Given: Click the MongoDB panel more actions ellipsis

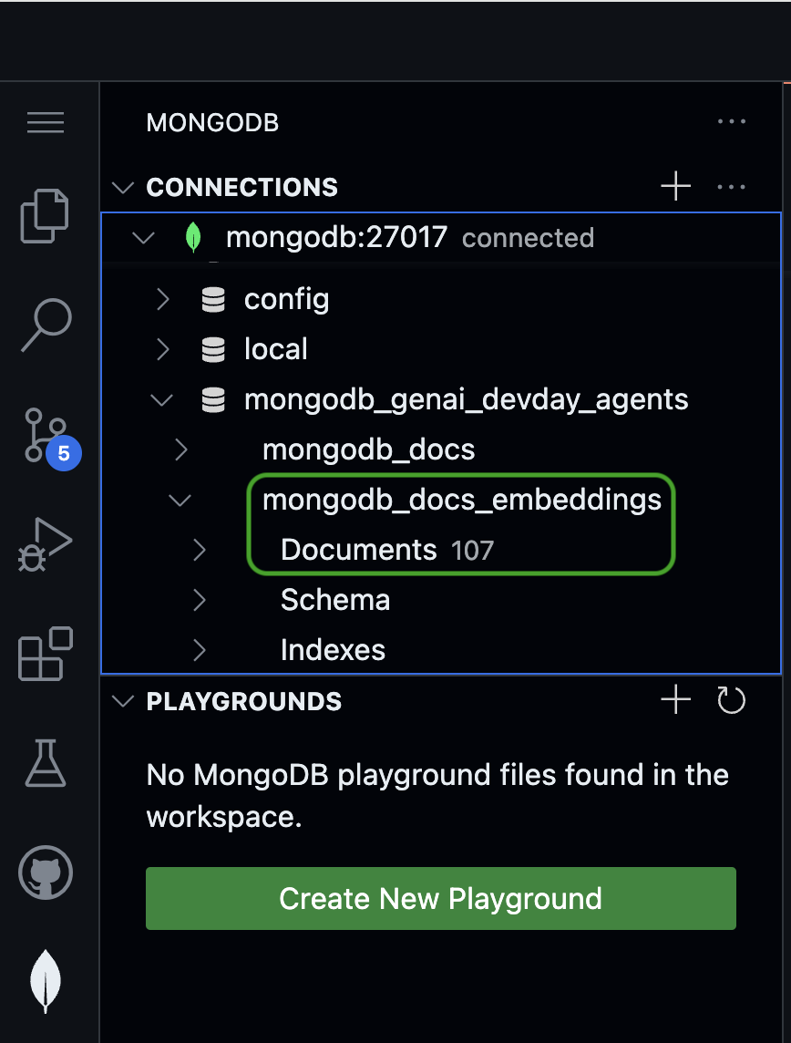Looking at the screenshot, I should tap(731, 122).
